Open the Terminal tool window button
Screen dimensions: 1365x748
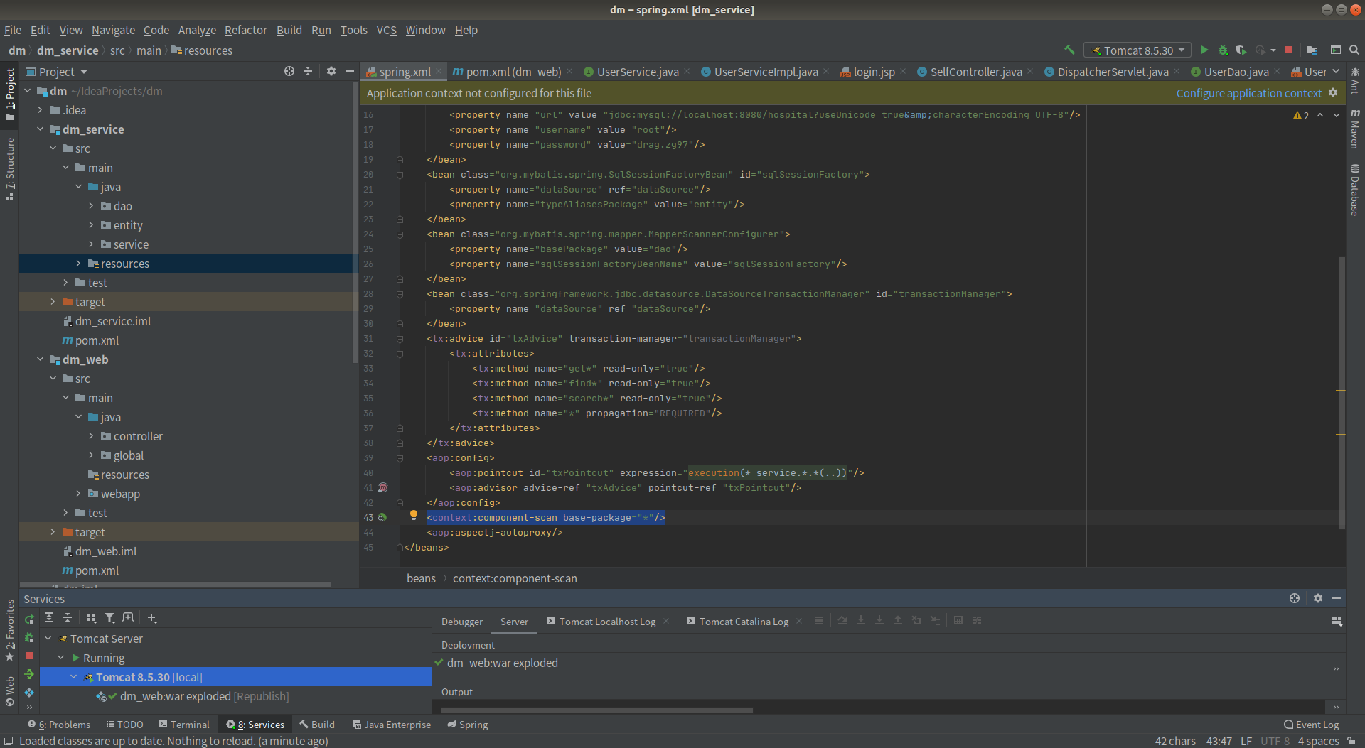click(x=184, y=725)
